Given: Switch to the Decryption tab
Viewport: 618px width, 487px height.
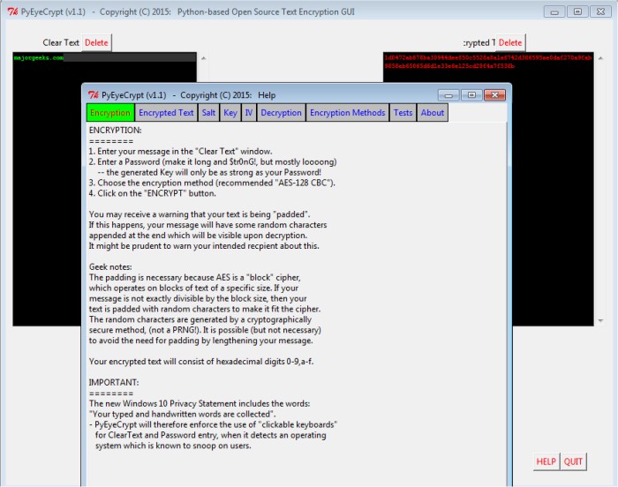Looking at the screenshot, I should pos(281,113).
